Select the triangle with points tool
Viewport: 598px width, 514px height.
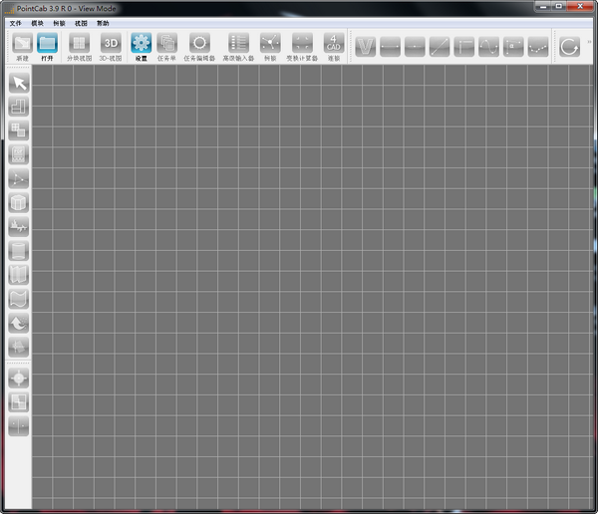19,178
